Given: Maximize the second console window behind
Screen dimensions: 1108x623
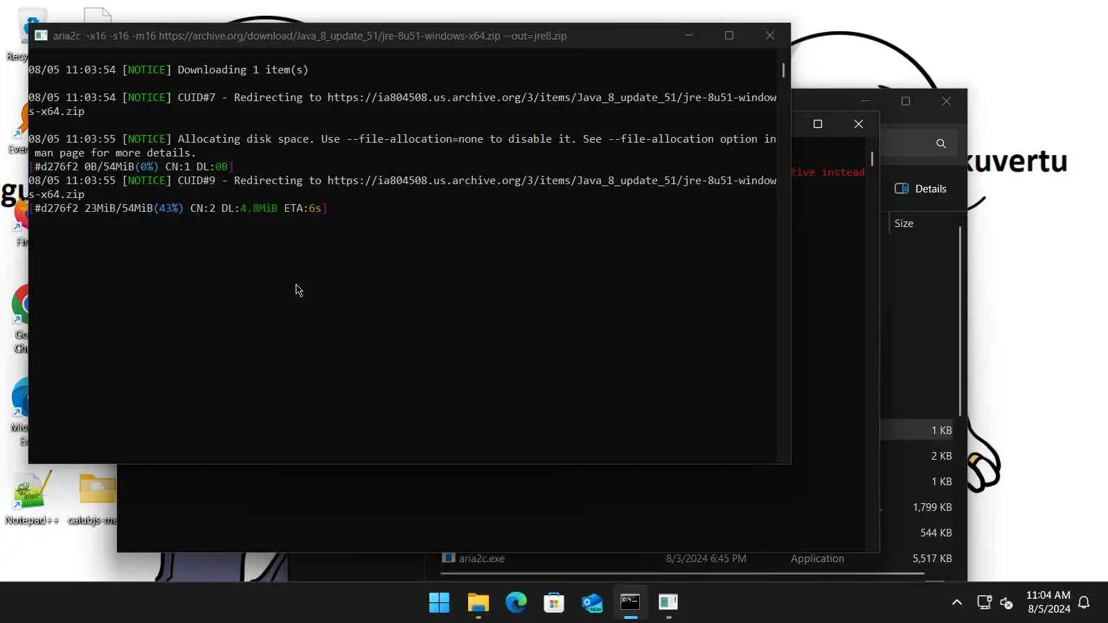Looking at the screenshot, I should (818, 124).
